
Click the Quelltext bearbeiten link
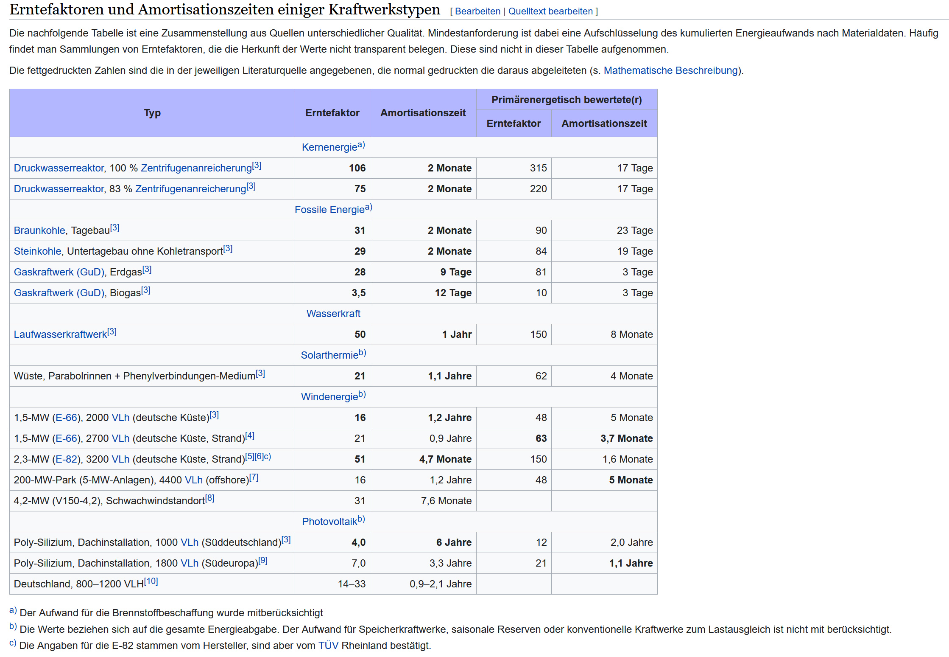coord(550,11)
